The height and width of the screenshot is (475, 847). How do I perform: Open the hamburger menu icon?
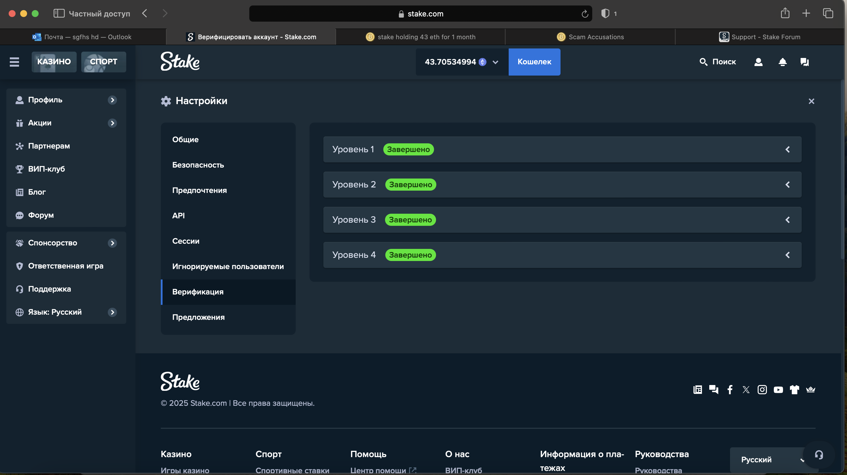point(14,62)
